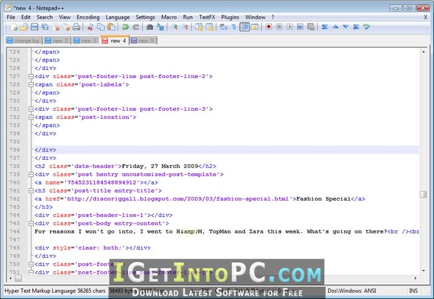Viewport: 434px width, 299px height.
Task: Collapse the fold marker on line 727
Action: [31, 76]
